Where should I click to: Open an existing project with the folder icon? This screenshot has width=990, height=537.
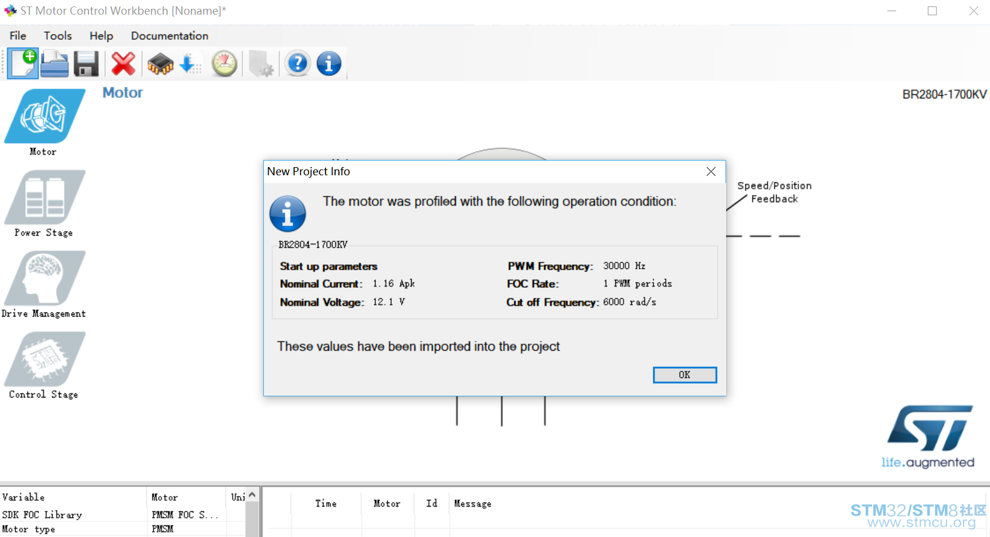(x=55, y=63)
